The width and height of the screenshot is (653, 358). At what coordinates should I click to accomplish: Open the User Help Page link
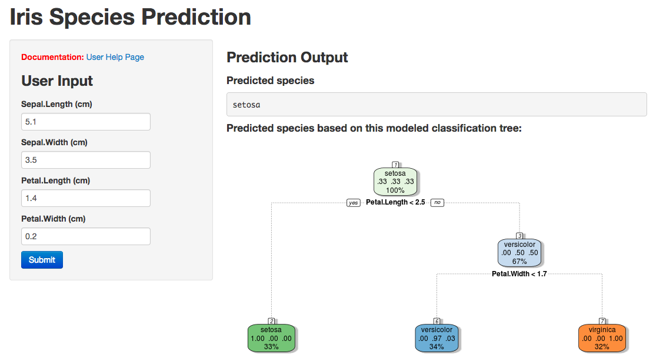pyautogui.click(x=115, y=57)
